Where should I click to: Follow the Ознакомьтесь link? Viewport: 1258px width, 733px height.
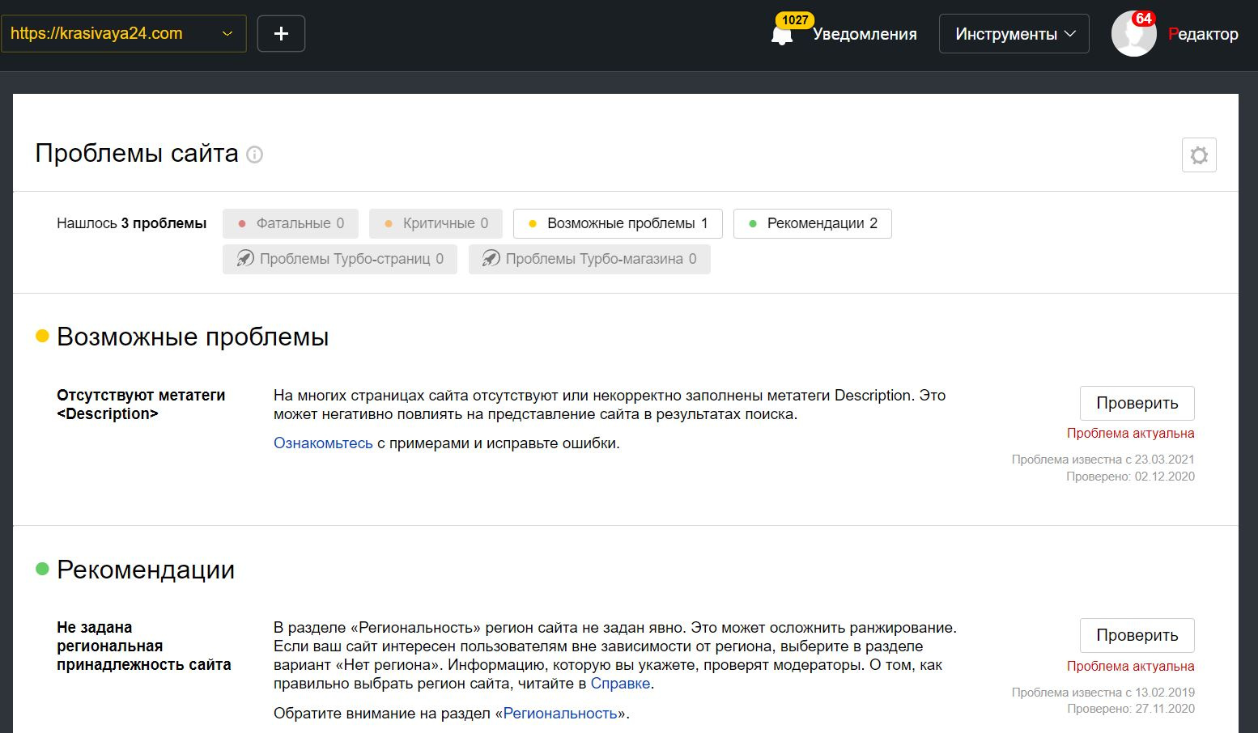[x=323, y=443]
